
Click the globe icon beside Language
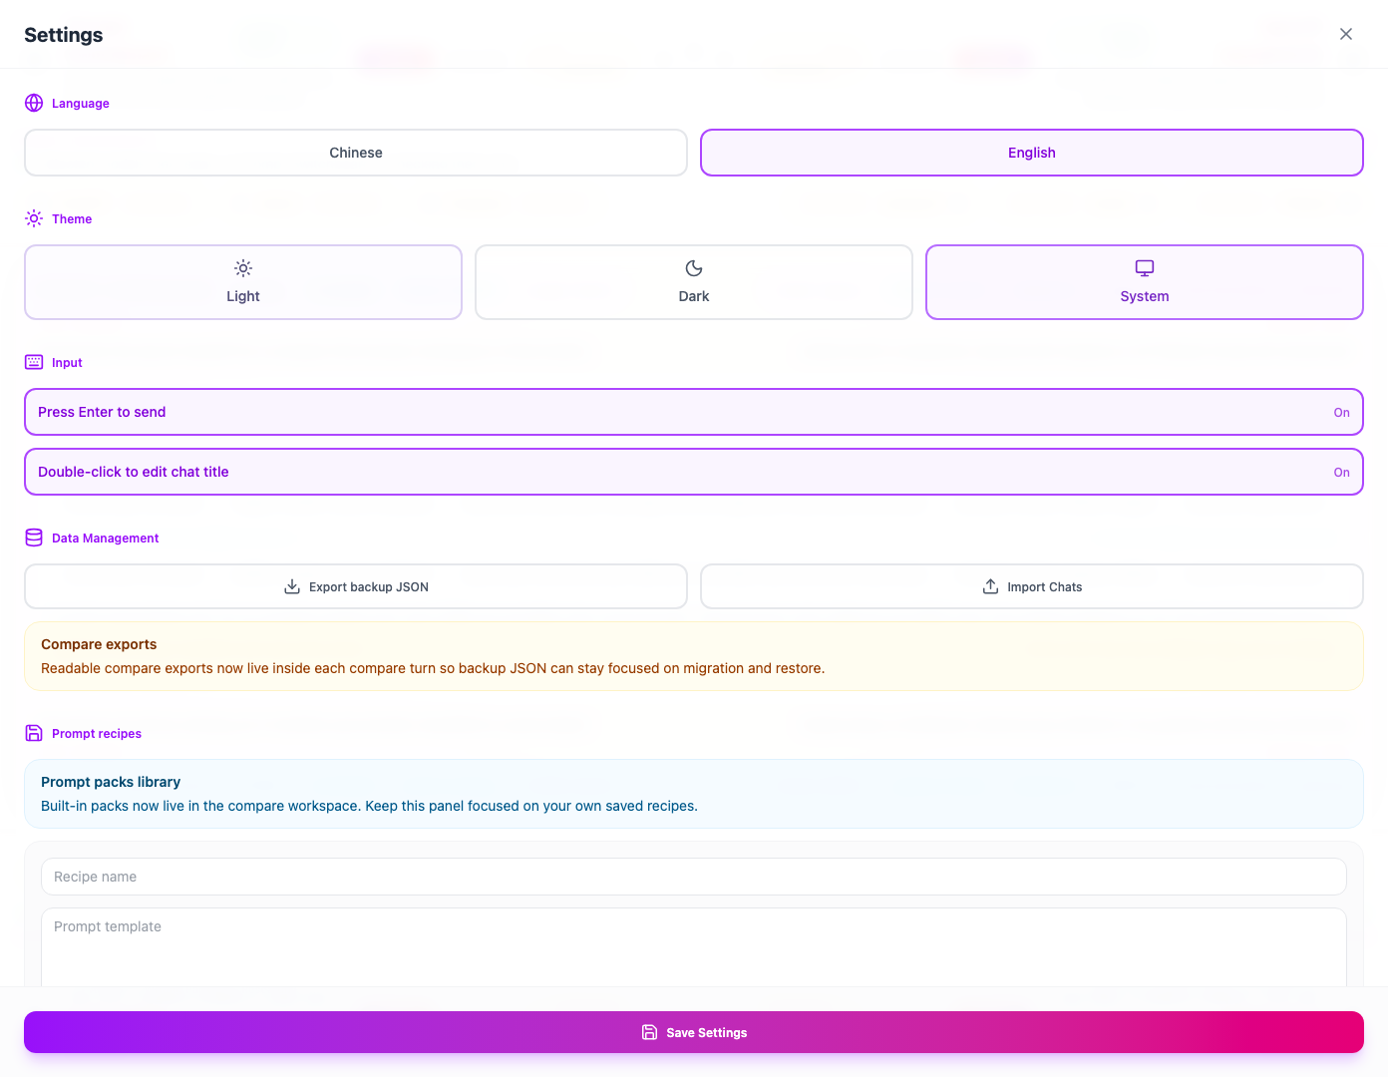tap(34, 103)
